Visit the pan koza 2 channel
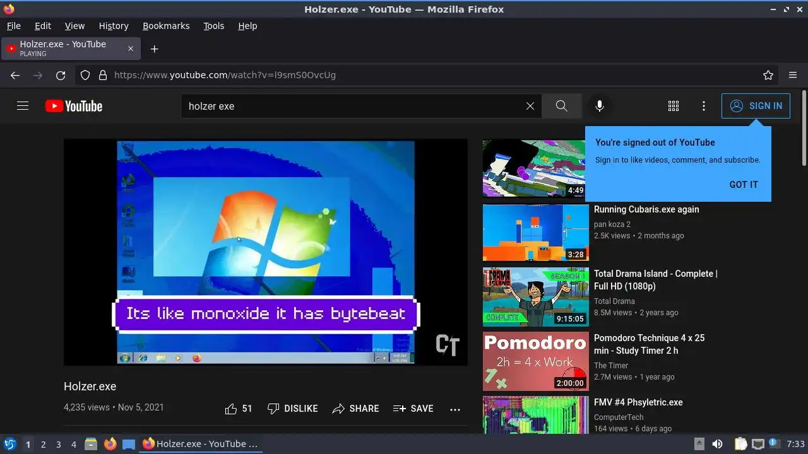 coord(612,224)
